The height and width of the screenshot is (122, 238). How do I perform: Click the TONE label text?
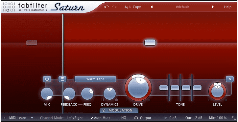pos(180,104)
